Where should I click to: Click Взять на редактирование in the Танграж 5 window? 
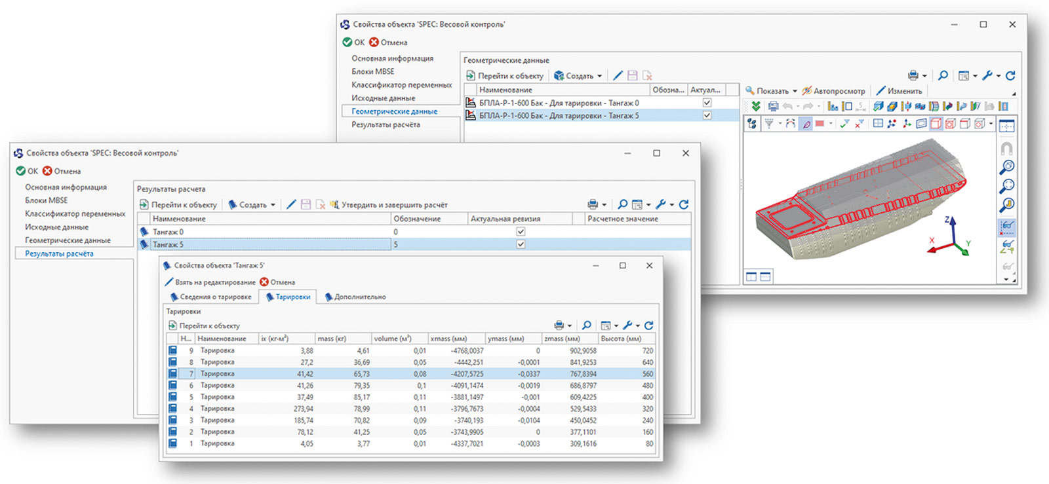[210, 282]
